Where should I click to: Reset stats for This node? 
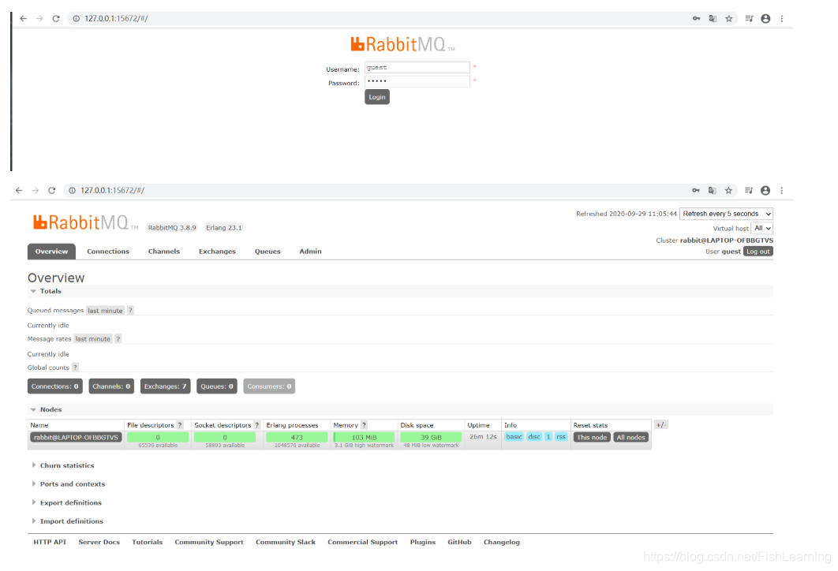pyautogui.click(x=592, y=438)
